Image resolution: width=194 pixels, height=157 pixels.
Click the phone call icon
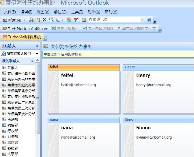click(57, 20)
